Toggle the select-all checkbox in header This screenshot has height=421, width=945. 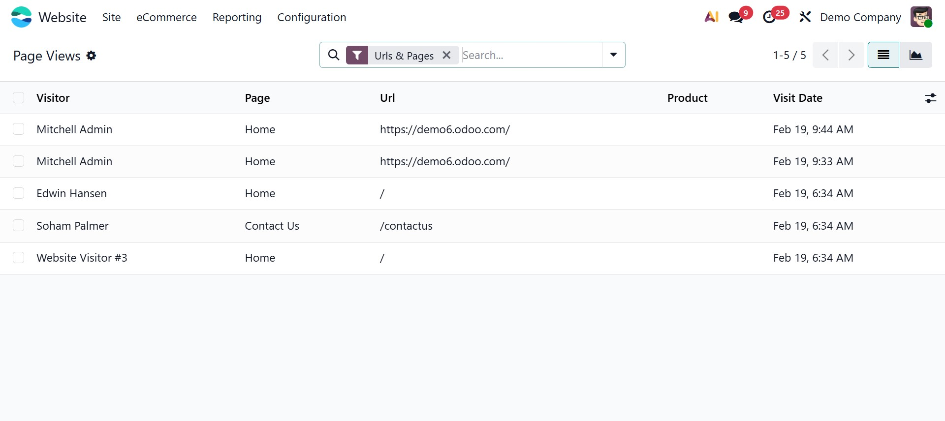(19, 98)
